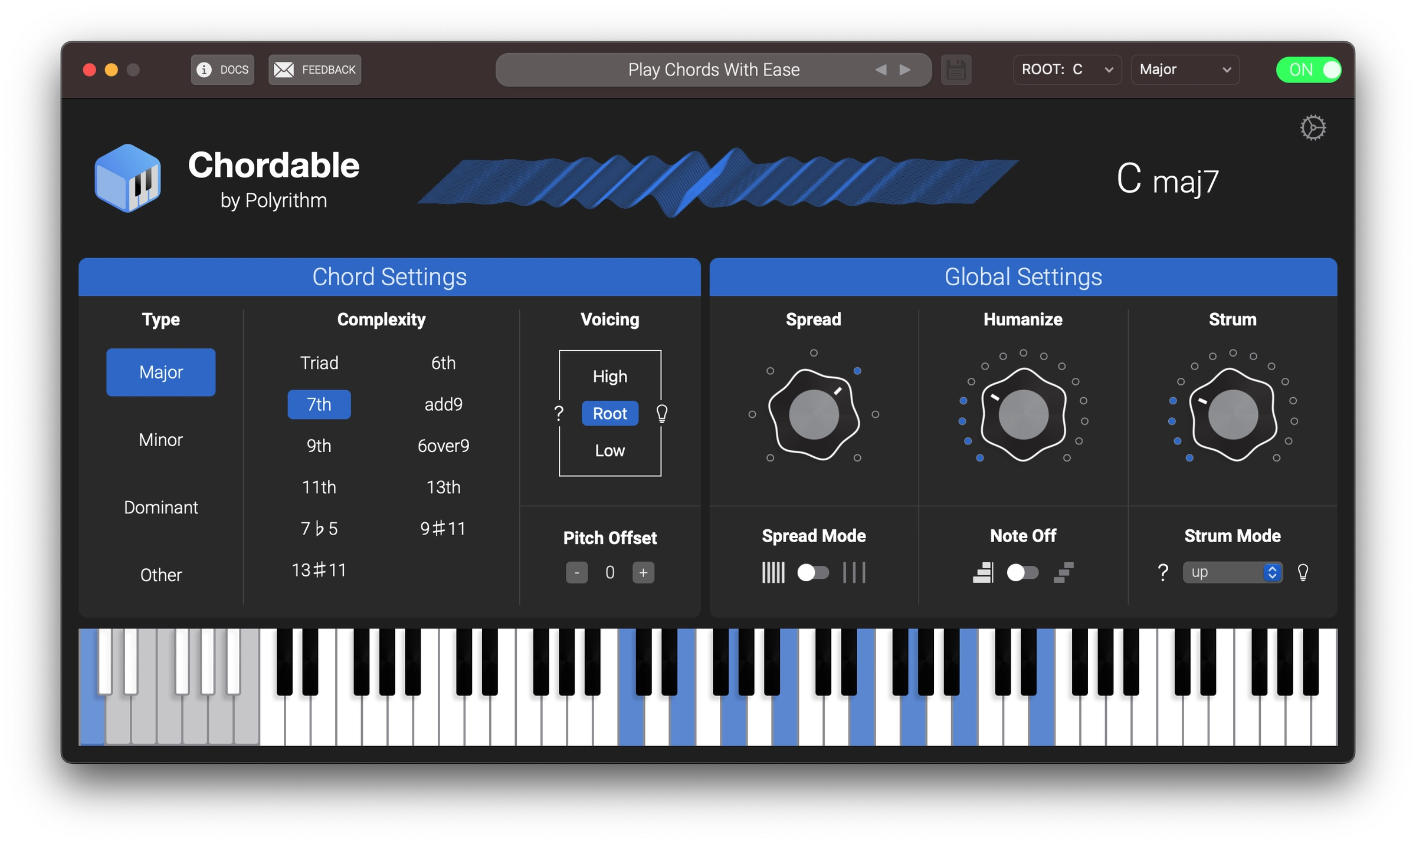Increase Pitch Offset with the plus button
1416x844 pixels.
pyautogui.click(x=643, y=572)
